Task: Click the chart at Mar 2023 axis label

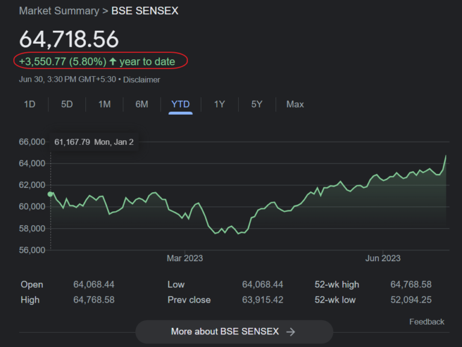Action: coord(185,258)
